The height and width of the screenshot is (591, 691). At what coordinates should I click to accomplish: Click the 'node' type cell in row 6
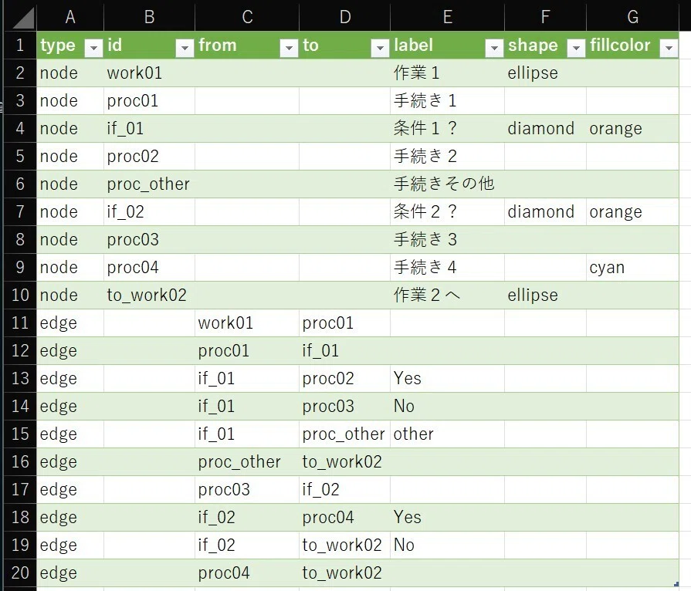70,184
